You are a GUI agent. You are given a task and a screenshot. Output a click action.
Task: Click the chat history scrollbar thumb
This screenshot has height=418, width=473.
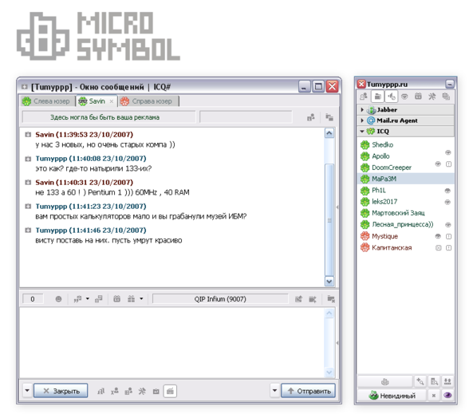(329, 220)
